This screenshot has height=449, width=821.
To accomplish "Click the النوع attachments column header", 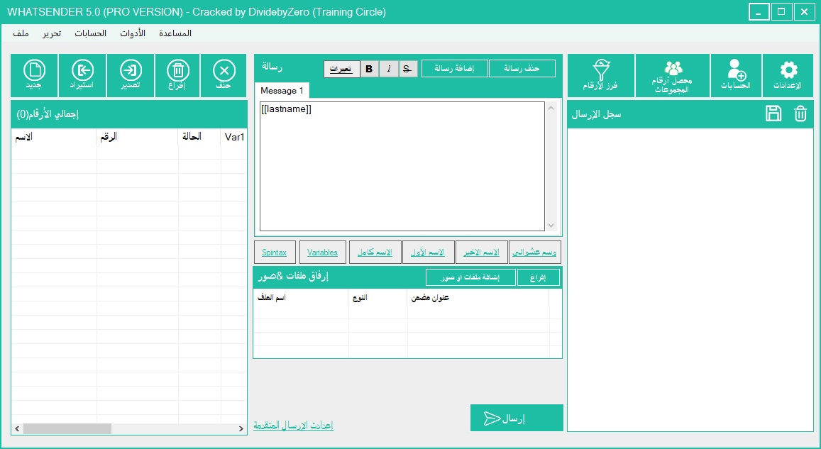I will [x=378, y=298].
